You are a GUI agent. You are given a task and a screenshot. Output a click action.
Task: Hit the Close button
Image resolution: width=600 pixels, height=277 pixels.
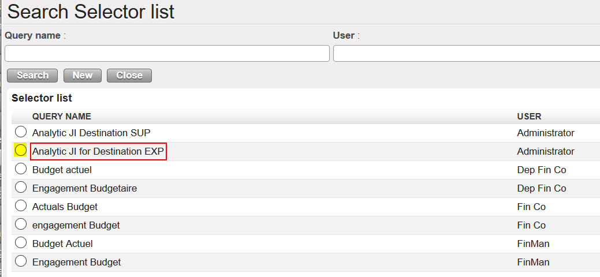tap(129, 76)
